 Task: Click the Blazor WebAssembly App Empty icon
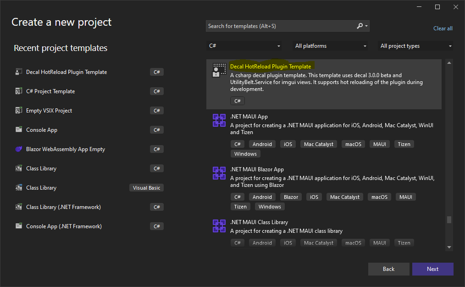click(x=19, y=149)
